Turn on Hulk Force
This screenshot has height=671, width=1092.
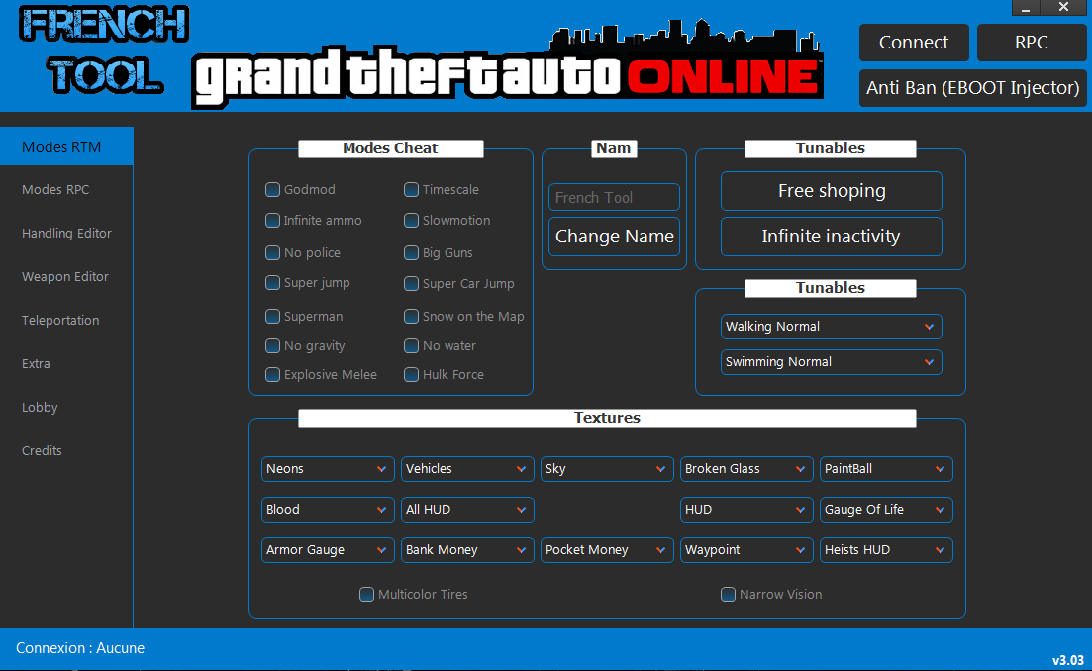pyautogui.click(x=411, y=374)
